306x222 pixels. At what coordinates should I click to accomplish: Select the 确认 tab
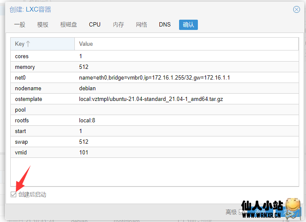tap(188, 25)
